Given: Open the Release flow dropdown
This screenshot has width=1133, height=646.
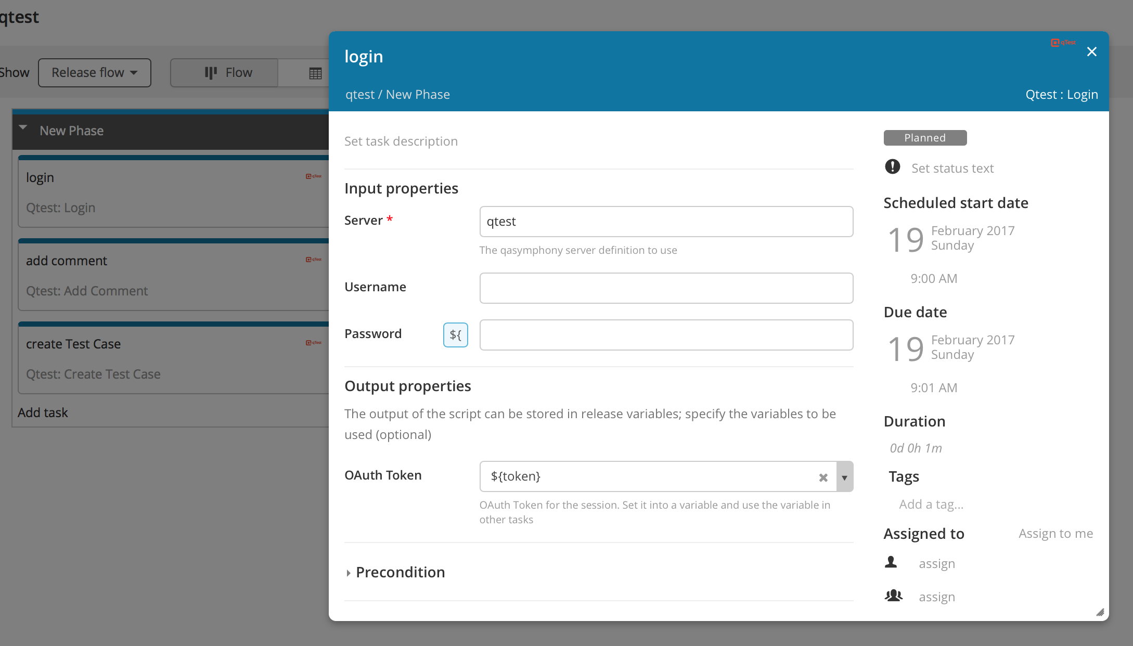Looking at the screenshot, I should tap(95, 73).
